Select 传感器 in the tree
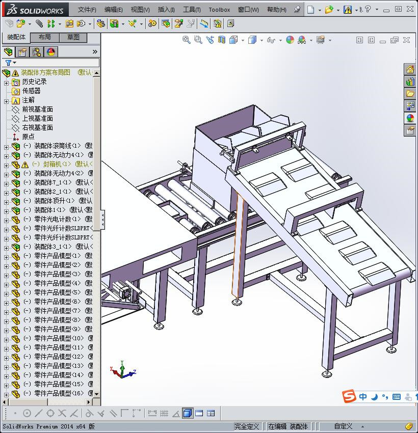 tap(31, 91)
